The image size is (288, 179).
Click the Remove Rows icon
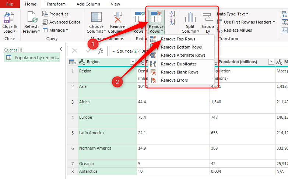pos(156,17)
